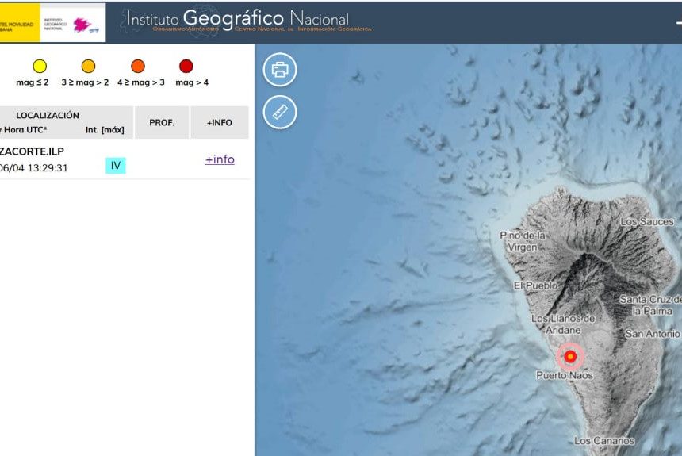
Task: Click the yellow government ministry logo
Action: pyautogui.click(x=20, y=23)
